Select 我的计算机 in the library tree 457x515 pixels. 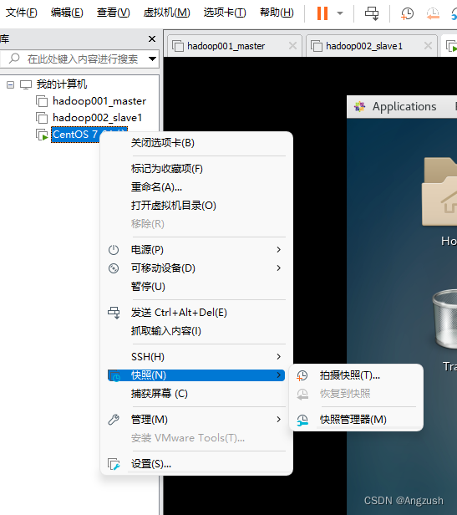click(61, 84)
